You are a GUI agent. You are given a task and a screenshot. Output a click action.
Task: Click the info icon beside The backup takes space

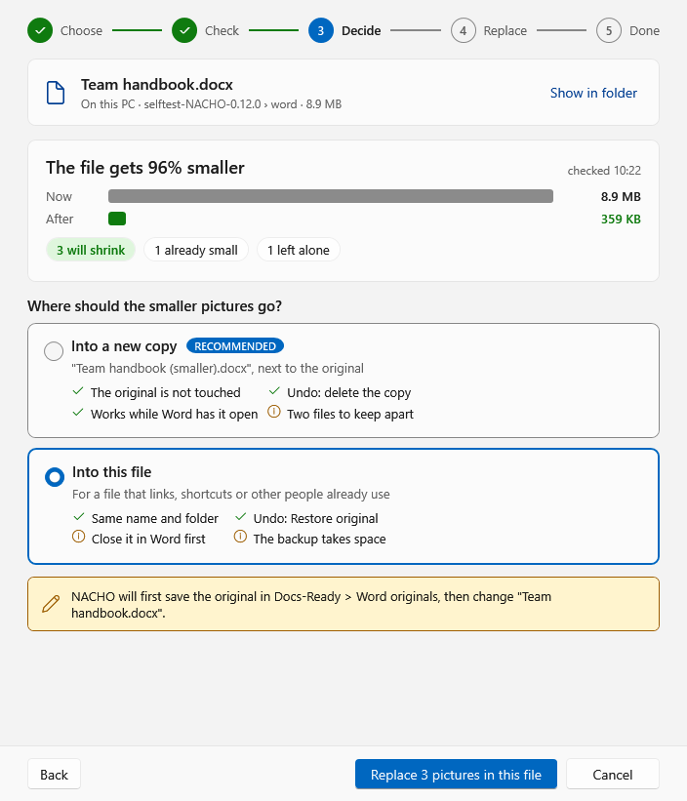point(241,537)
